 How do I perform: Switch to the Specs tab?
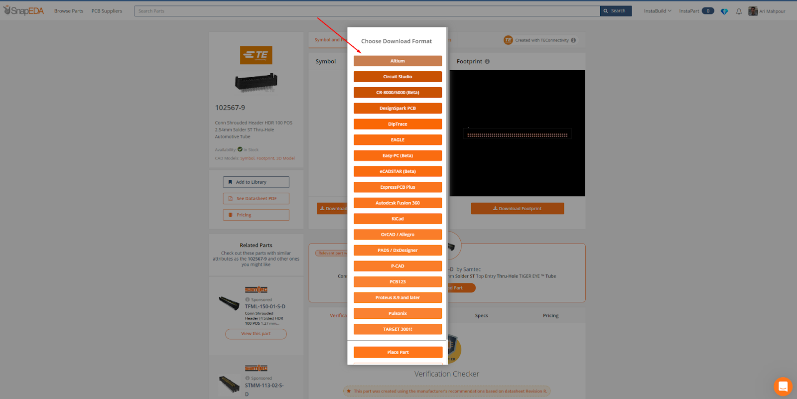click(x=481, y=315)
